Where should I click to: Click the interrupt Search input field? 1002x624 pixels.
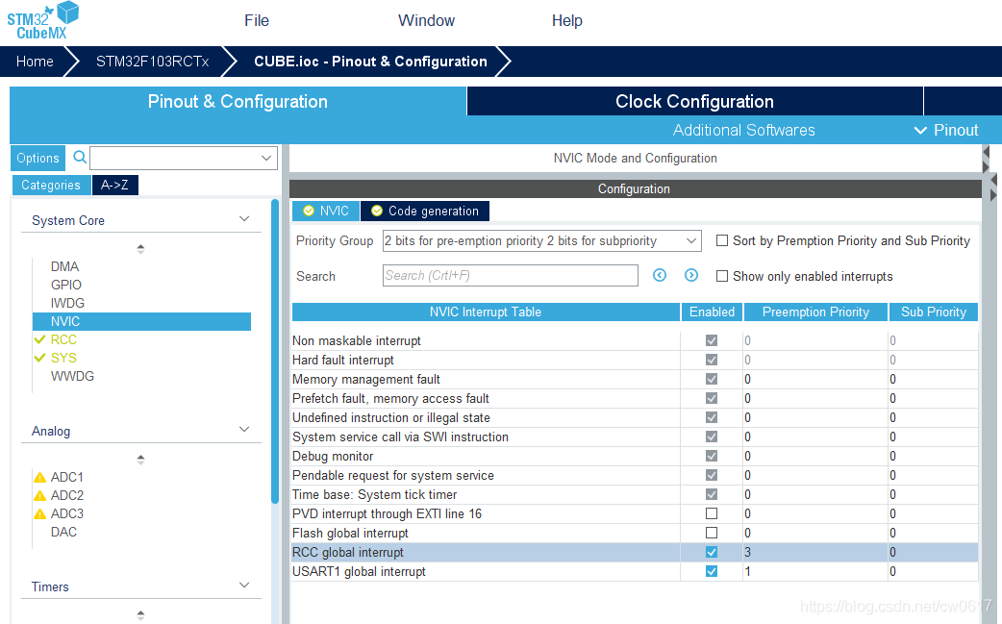click(x=510, y=275)
